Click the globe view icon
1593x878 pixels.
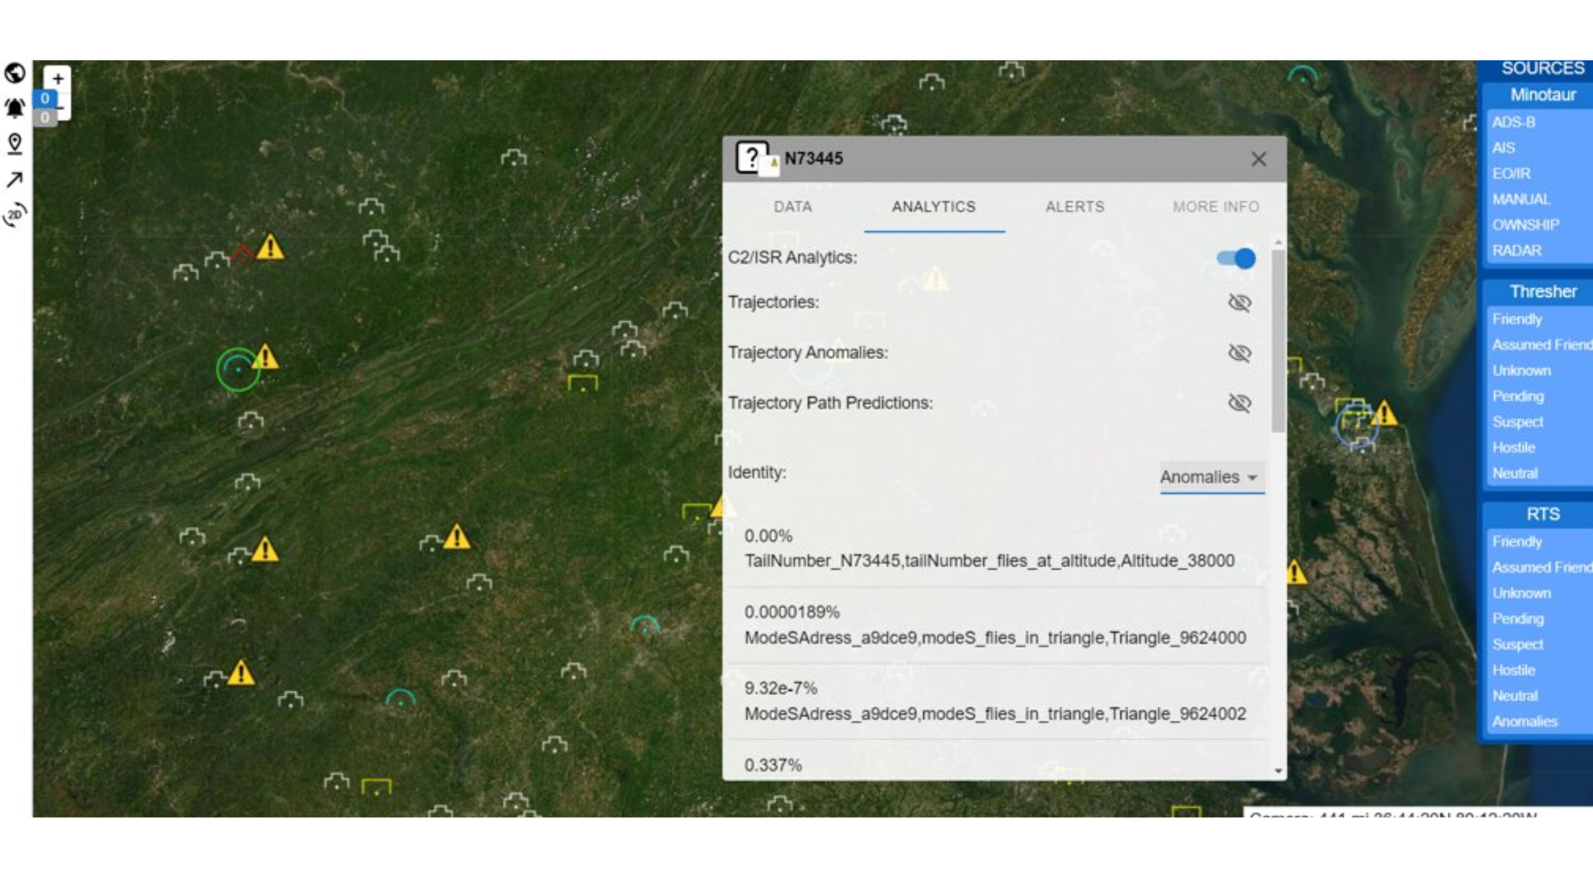tap(15, 73)
